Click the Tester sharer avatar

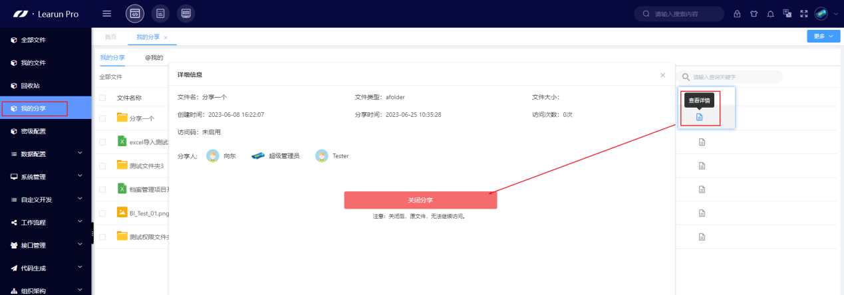click(x=322, y=155)
